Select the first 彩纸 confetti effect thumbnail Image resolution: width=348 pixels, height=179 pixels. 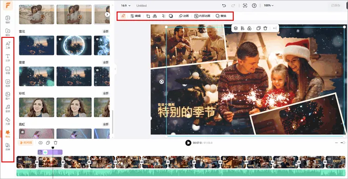(37, 107)
